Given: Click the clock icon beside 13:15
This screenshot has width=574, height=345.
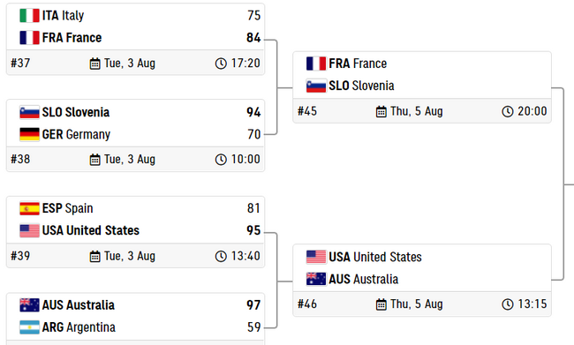Looking at the screenshot, I should pyautogui.click(x=508, y=304).
